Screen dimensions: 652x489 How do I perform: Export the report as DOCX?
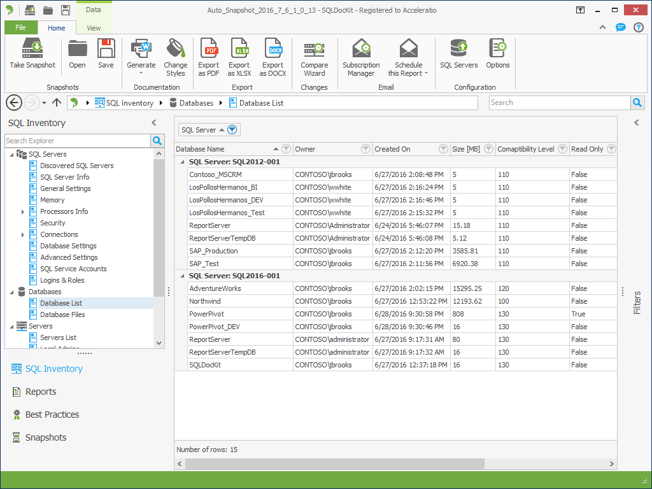273,49
